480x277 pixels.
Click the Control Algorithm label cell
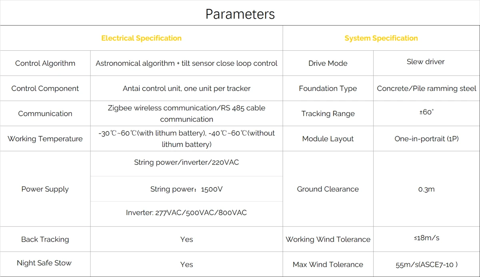pos(45,63)
